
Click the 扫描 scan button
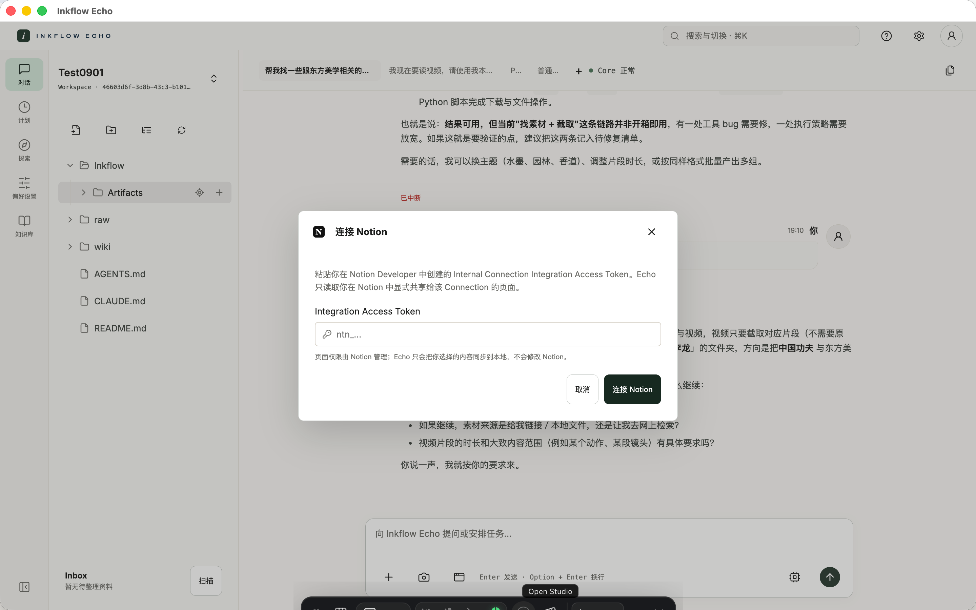pos(206,581)
